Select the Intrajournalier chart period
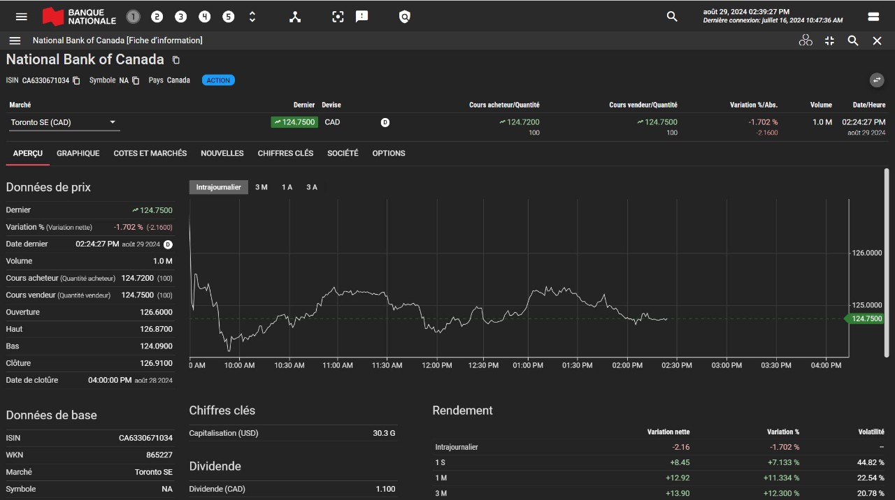This screenshot has width=895, height=500. (x=219, y=187)
